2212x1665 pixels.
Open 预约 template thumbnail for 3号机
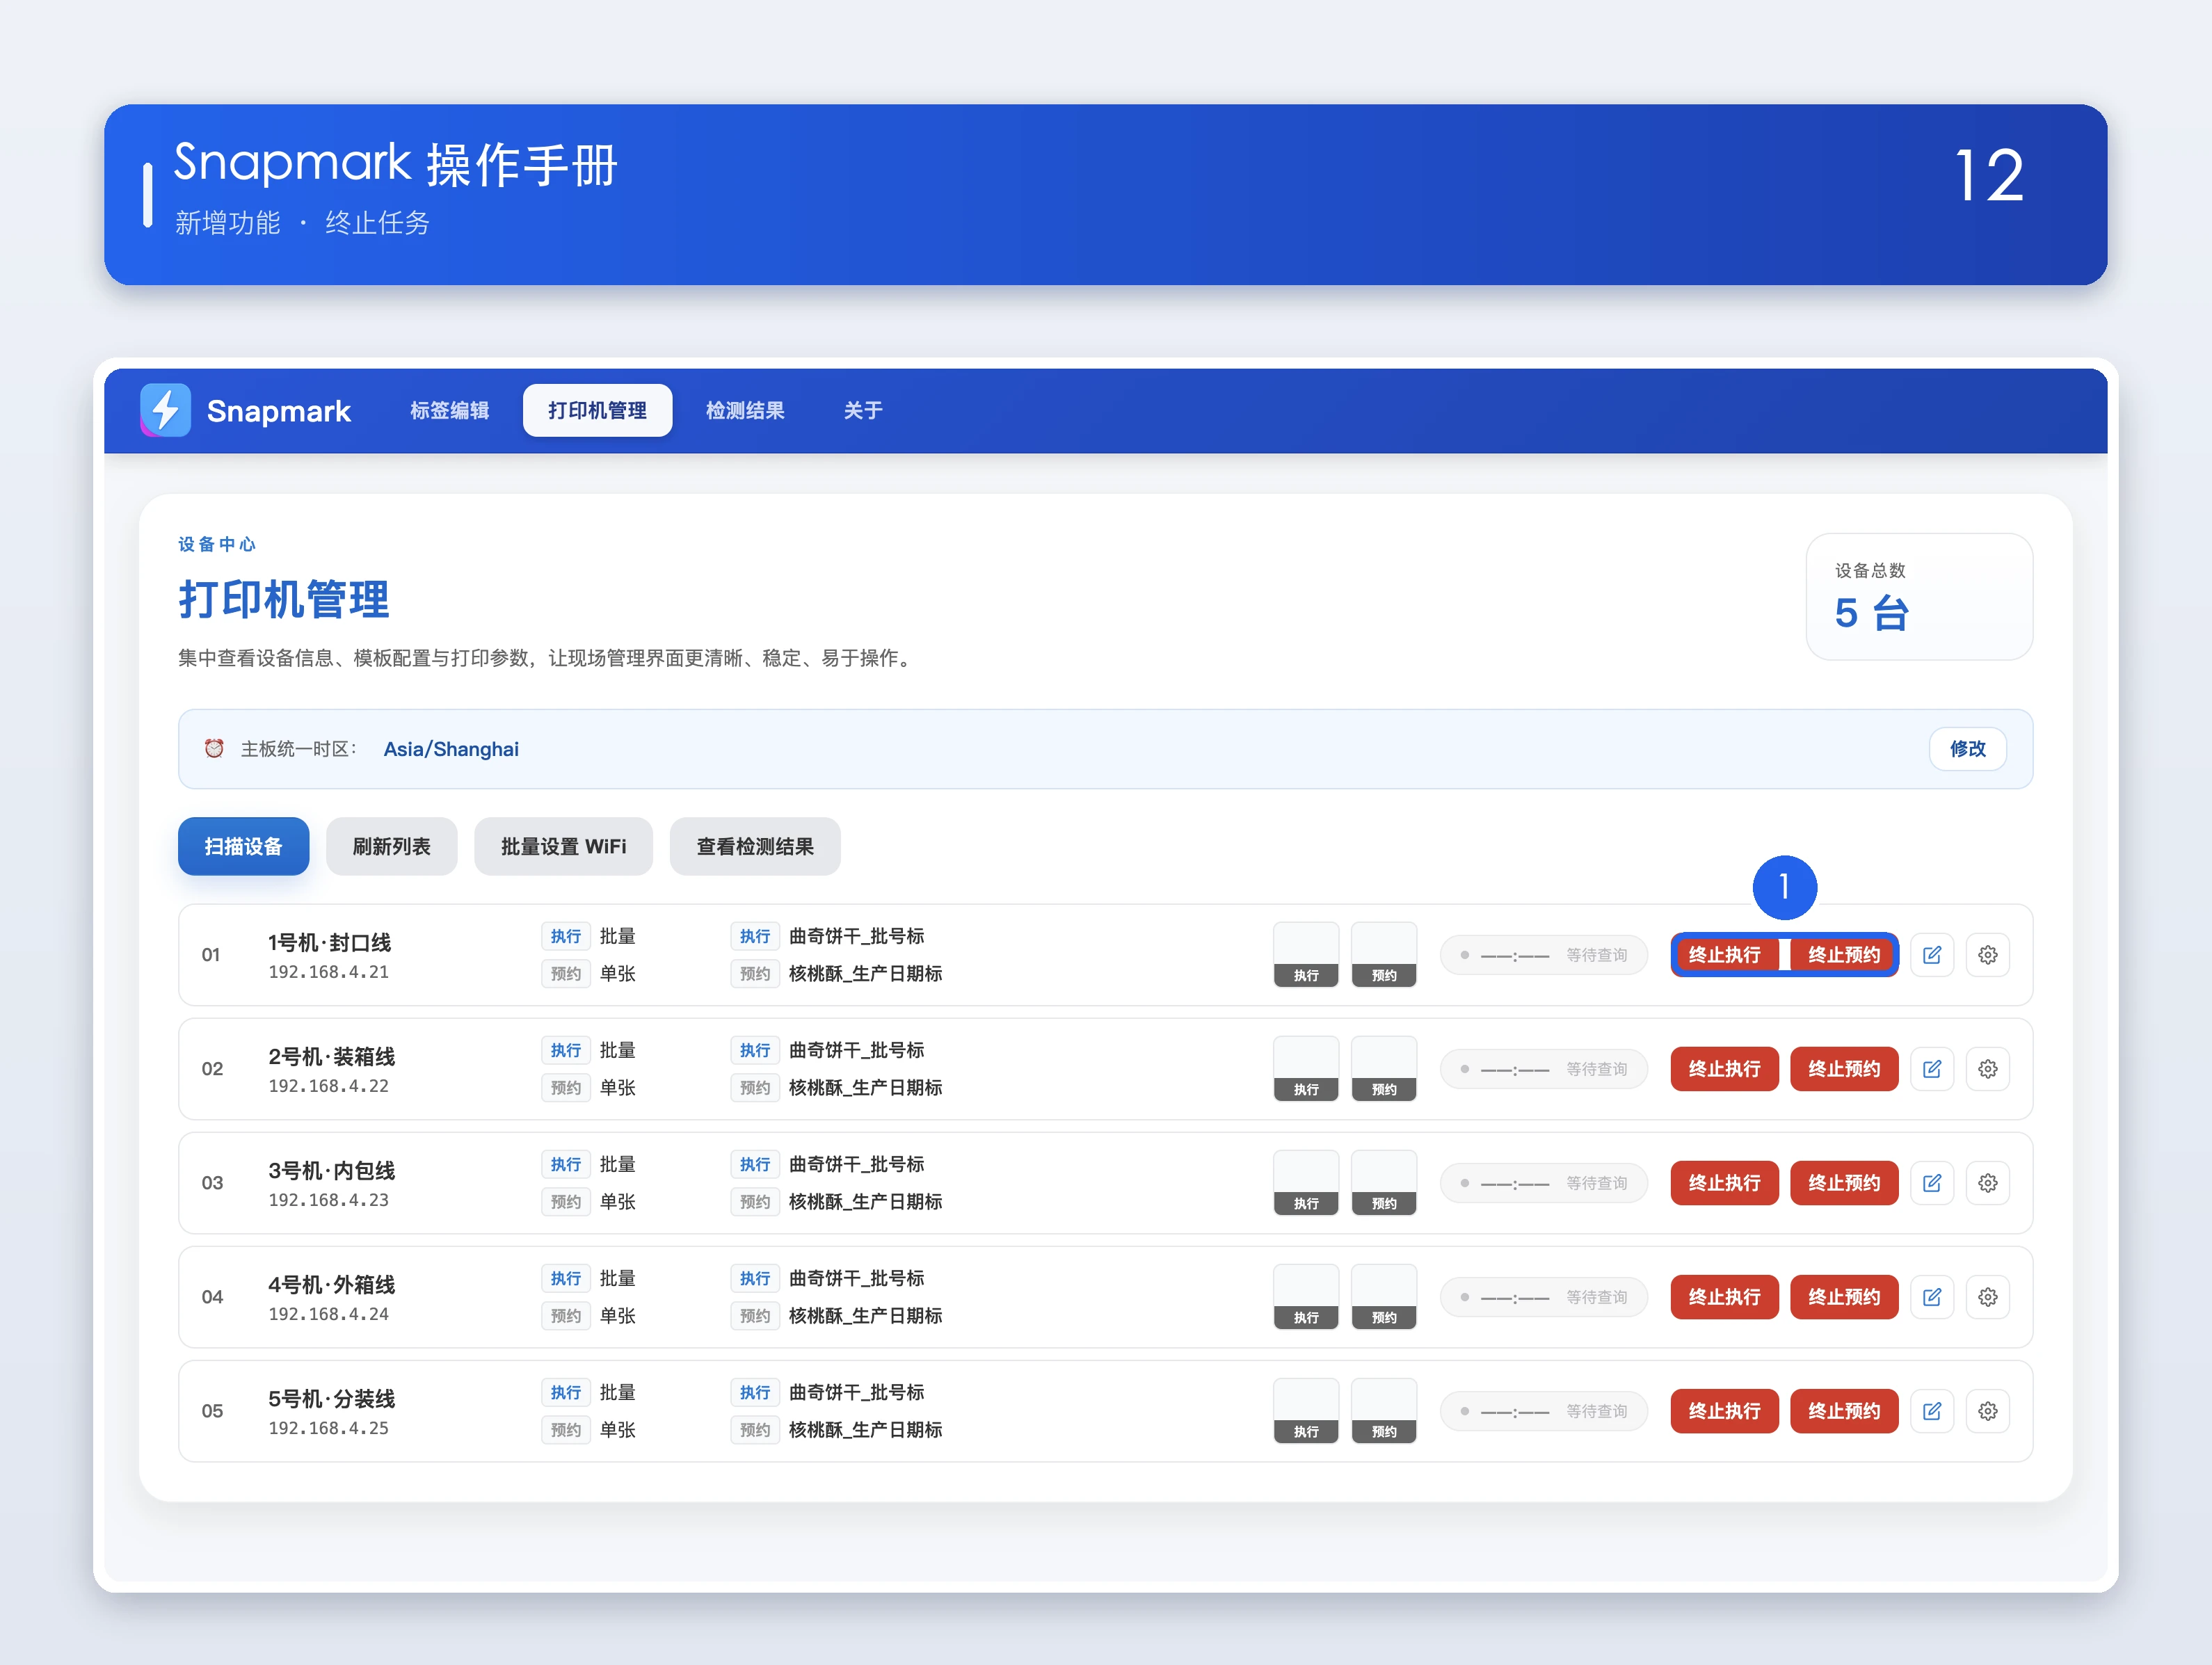click(x=1384, y=1183)
